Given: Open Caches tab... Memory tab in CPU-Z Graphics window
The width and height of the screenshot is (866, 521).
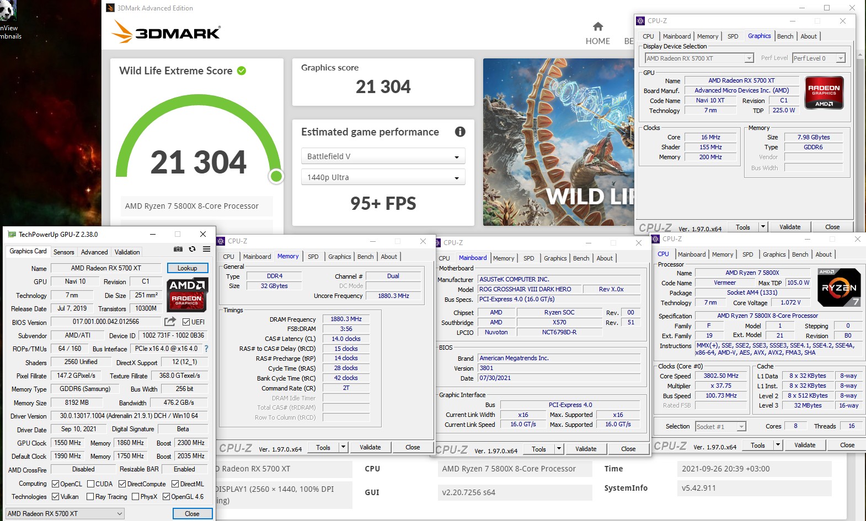Looking at the screenshot, I should (708, 36).
